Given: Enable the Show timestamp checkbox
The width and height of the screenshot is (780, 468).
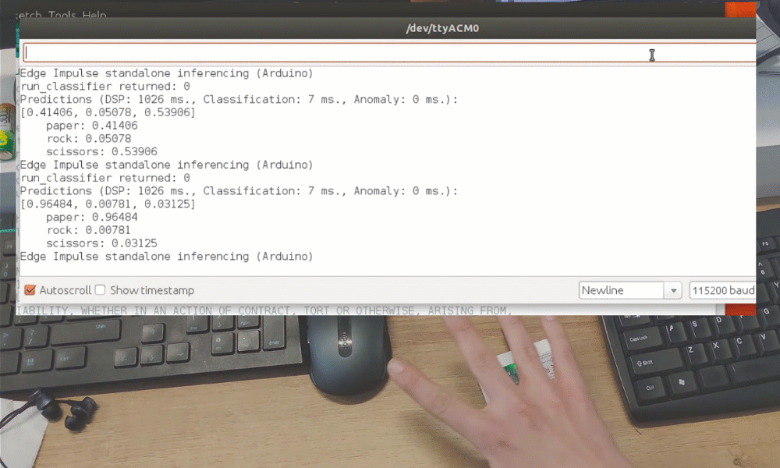Looking at the screenshot, I should [100, 290].
